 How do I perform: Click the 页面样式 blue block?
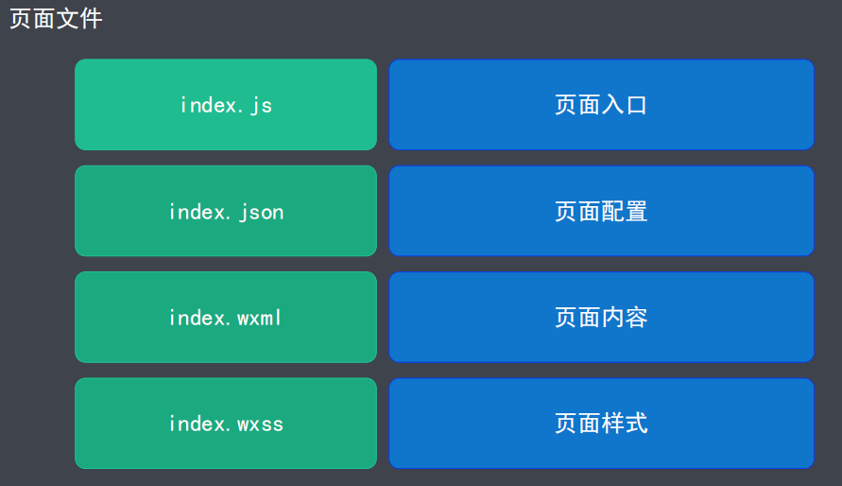coord(601,424)
